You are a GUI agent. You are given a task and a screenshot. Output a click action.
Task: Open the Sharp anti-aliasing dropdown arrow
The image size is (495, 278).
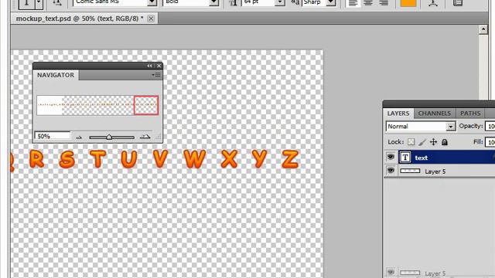click(330, 2)
